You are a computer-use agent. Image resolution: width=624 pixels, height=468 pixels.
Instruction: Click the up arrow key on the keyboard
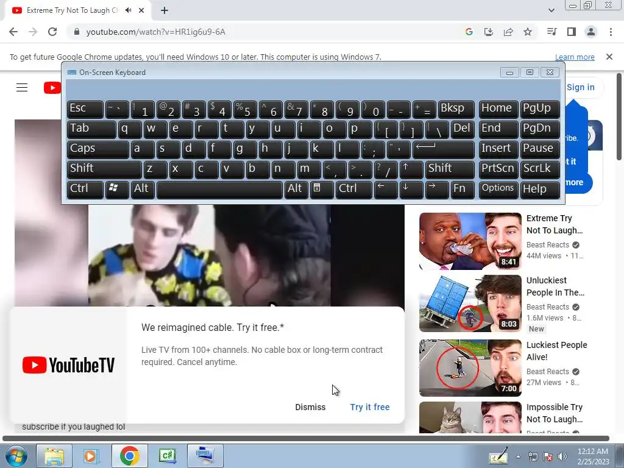click(x=411, y=169)
